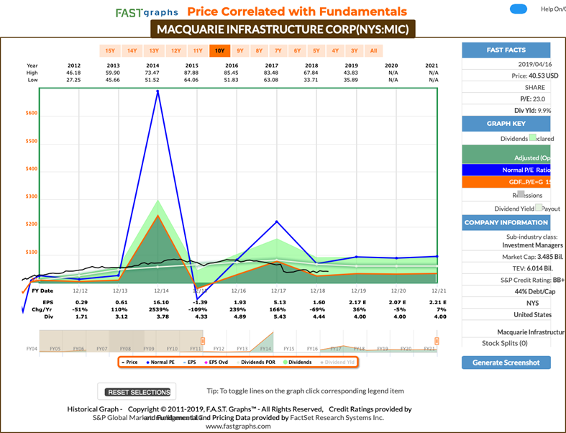The height and width of the screenshot is (433, 566).
Task: Click the TEV 6.014 Bil. entry
Action: coord(532,268)
